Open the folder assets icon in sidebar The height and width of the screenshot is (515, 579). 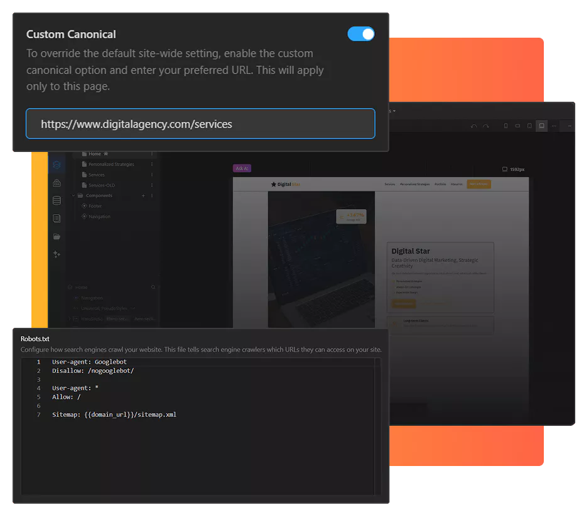tap(57, 237)
